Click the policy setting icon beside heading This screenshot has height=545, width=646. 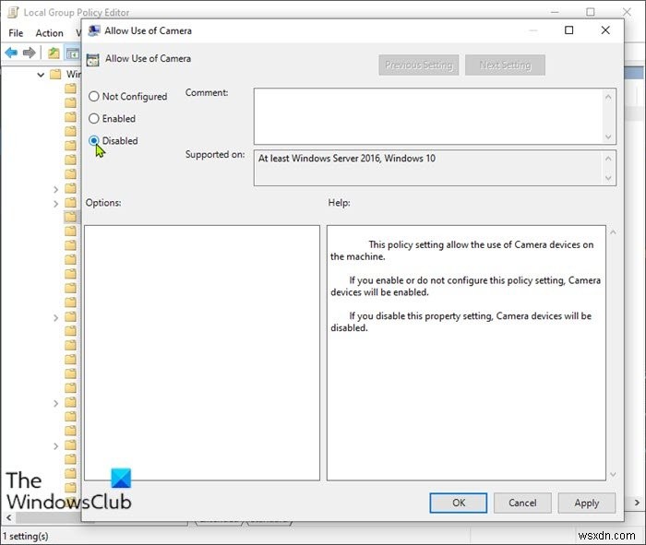[x=92, y=60]
